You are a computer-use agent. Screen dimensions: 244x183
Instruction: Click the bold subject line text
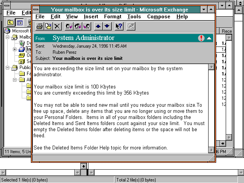[x=87, y=58]
